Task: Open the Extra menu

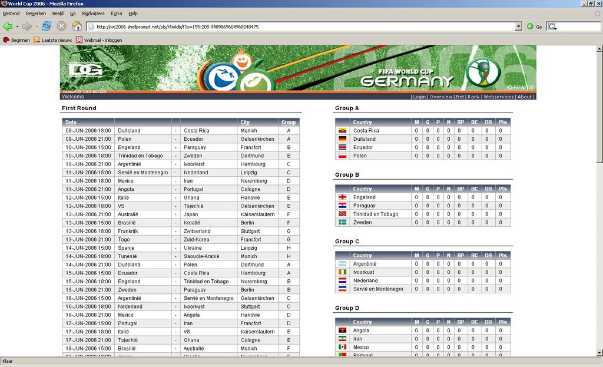Action: (117, 13)
